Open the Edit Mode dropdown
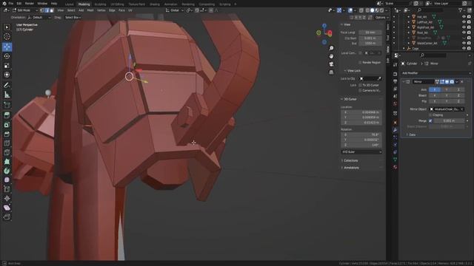 [x=25, y=10]
